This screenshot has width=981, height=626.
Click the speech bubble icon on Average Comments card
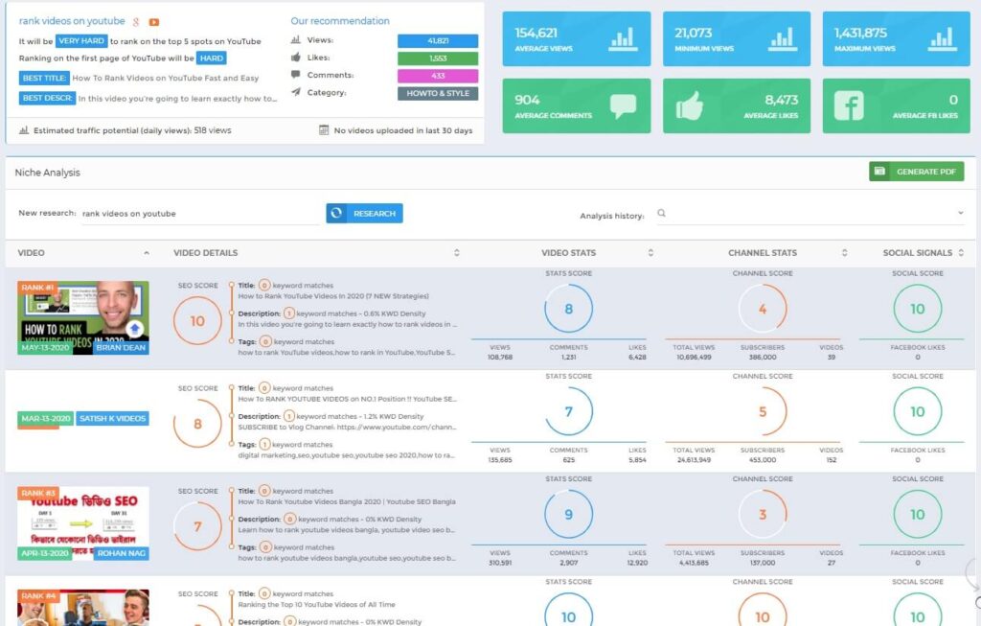tap(623, 105)
